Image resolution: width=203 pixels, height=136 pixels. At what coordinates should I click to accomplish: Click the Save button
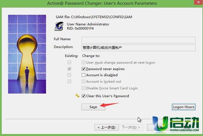click(x=93, y=107)
